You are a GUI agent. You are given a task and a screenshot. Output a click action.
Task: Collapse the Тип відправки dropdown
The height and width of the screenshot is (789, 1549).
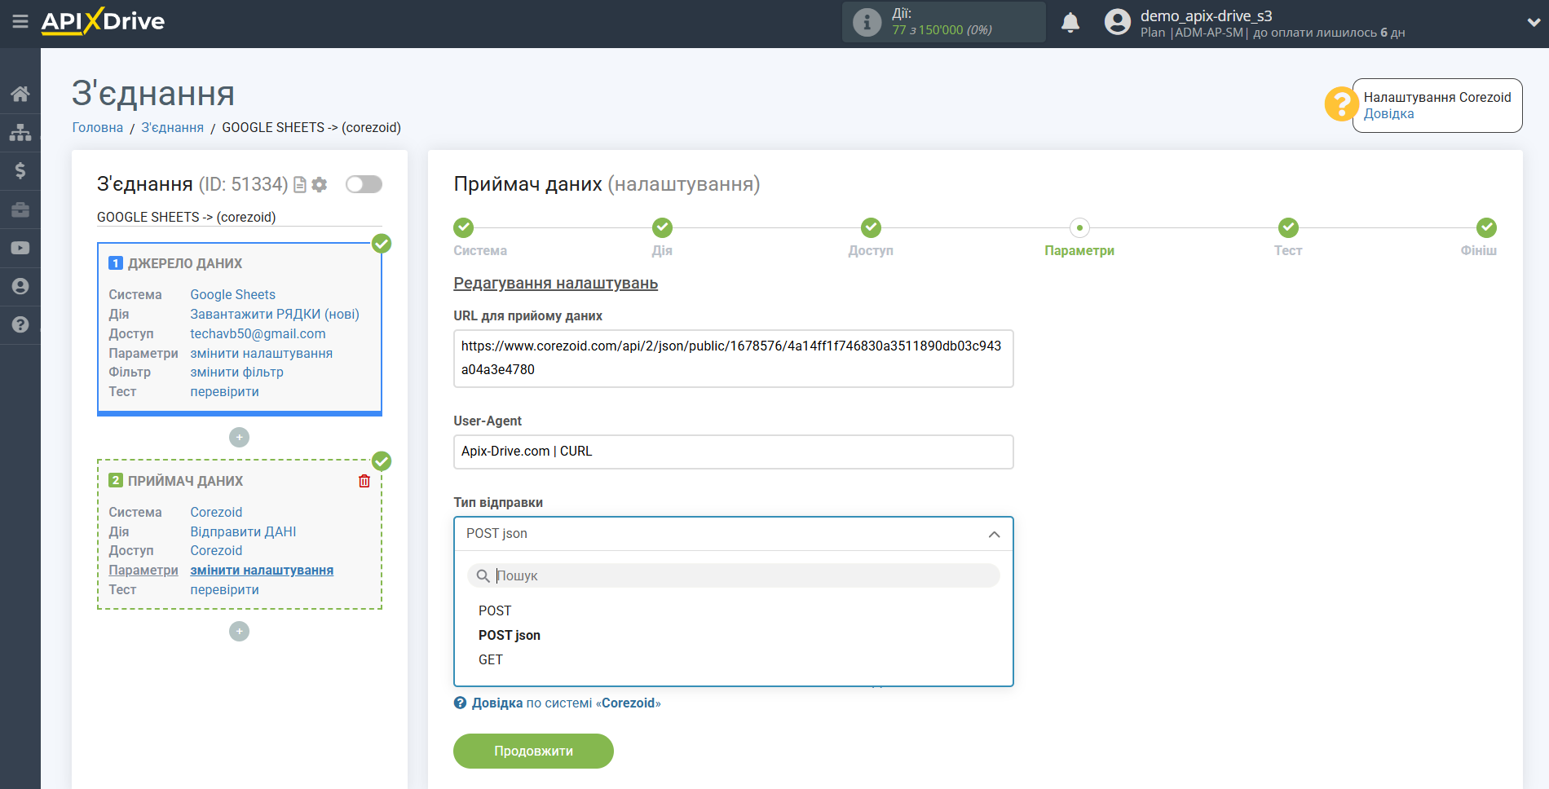733,534
